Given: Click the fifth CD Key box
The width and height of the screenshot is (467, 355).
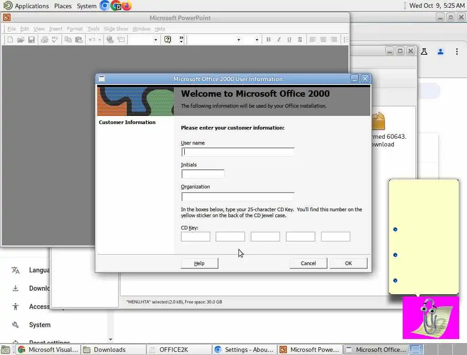Looking at the screenshot, I should coord(336,237).
